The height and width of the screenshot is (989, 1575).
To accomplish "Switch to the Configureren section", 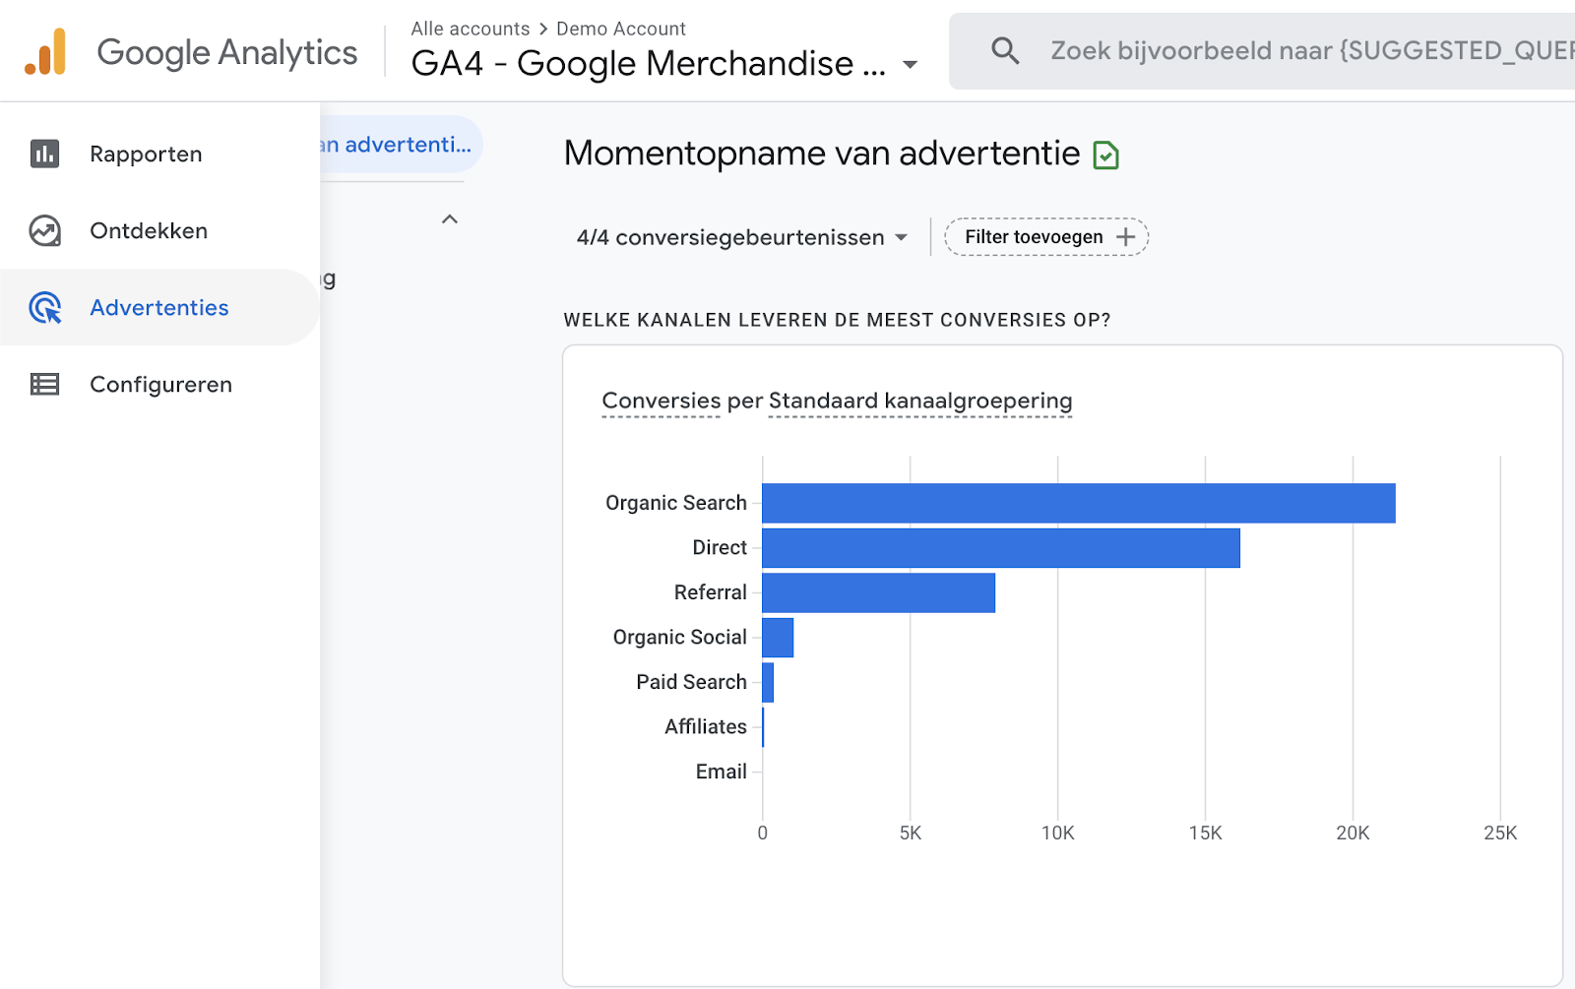I will 160,385.
